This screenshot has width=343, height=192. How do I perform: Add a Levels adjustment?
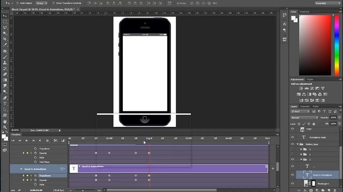[x=307, y=89]
